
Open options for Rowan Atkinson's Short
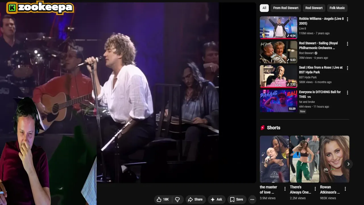pyautogui.click(x=345, y=189)
